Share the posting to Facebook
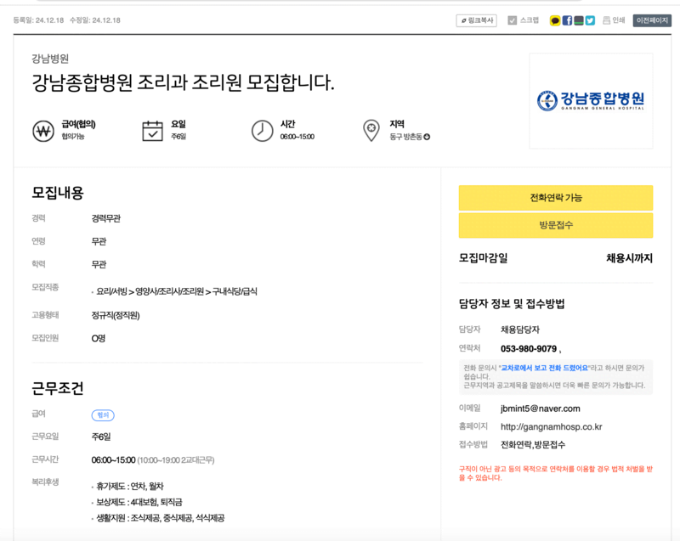Viewport: 680px width, 541px height. (568, 21)
